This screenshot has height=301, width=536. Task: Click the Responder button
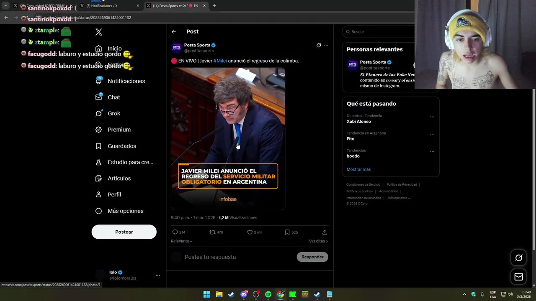312,257
